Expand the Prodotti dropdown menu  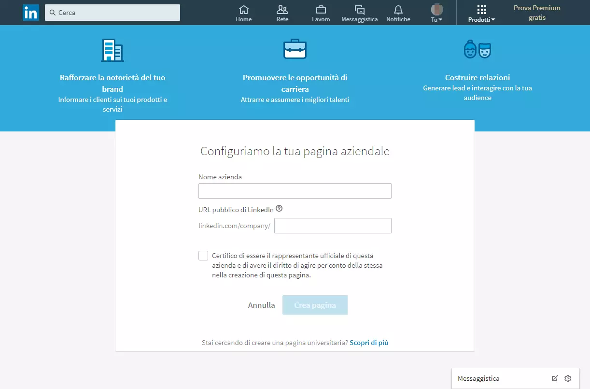pos(481,20)
